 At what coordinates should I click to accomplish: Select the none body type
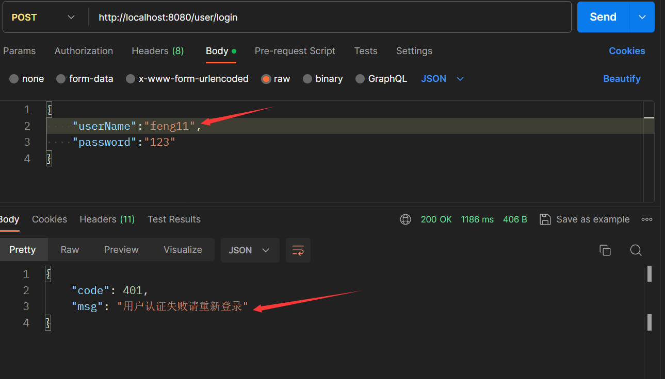coord(27,79)
